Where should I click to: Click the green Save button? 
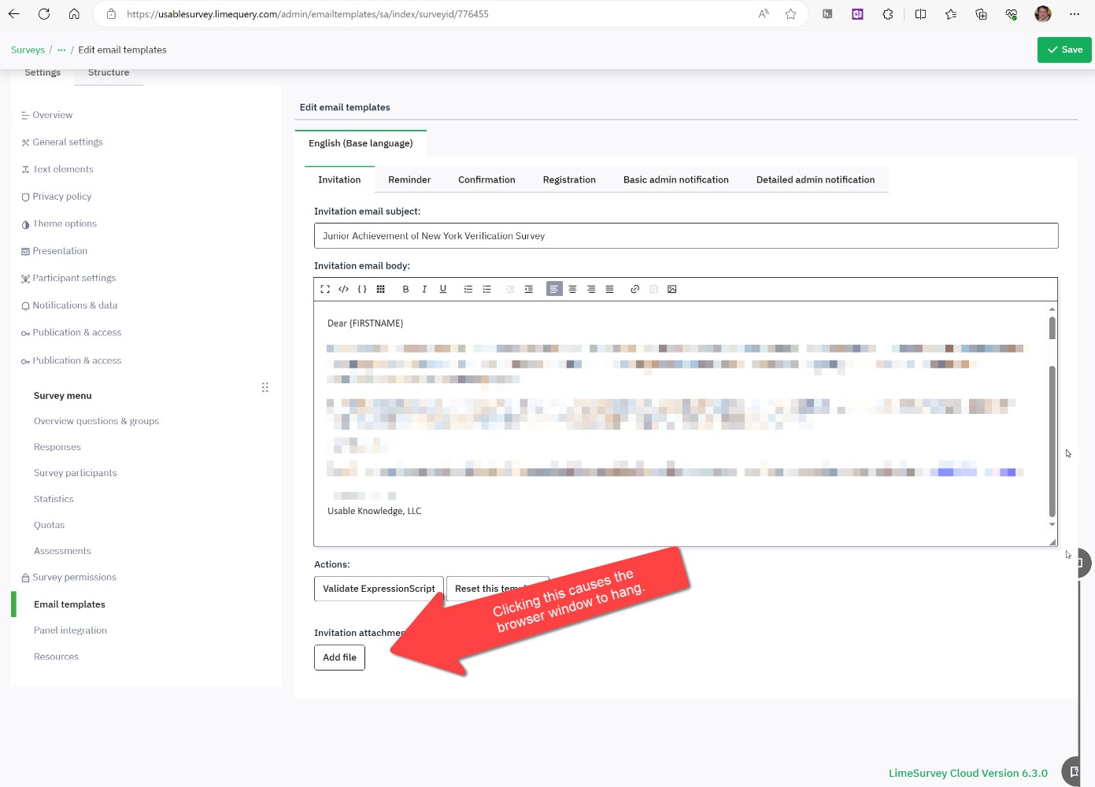click(1064, 50)
